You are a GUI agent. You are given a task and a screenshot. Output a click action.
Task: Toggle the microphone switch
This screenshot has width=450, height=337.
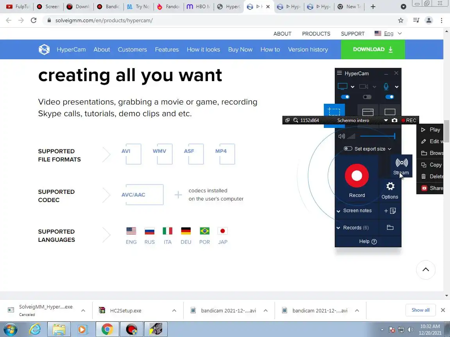click(x=390, y=97)
